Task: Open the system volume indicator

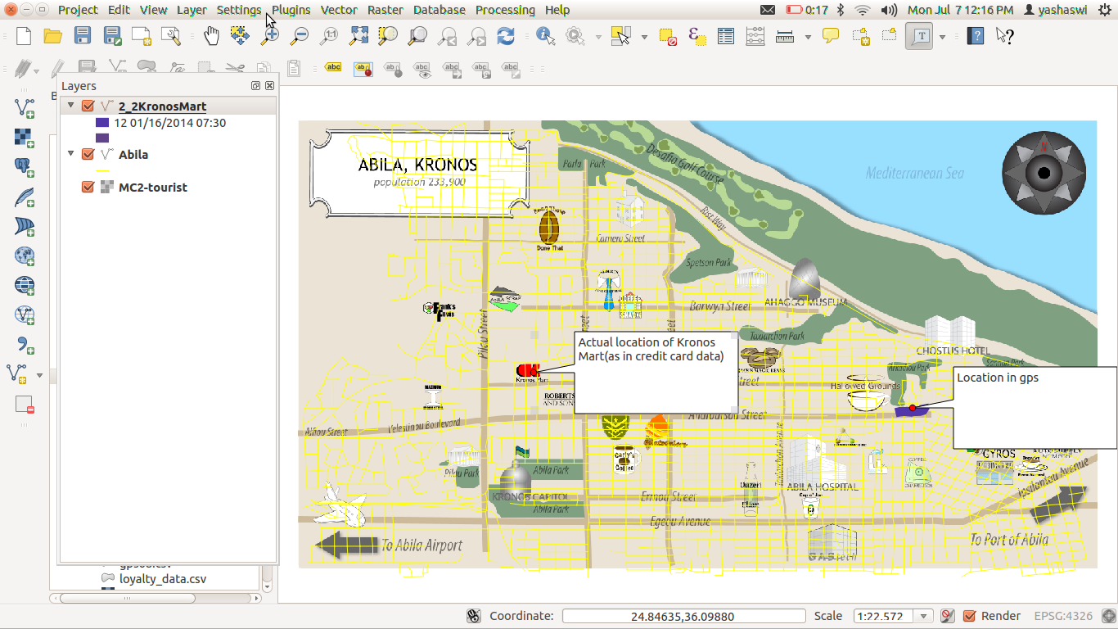Action: 888,10
